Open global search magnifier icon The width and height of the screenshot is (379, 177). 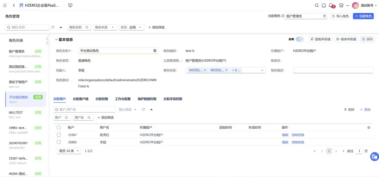[x=317, y=5]
